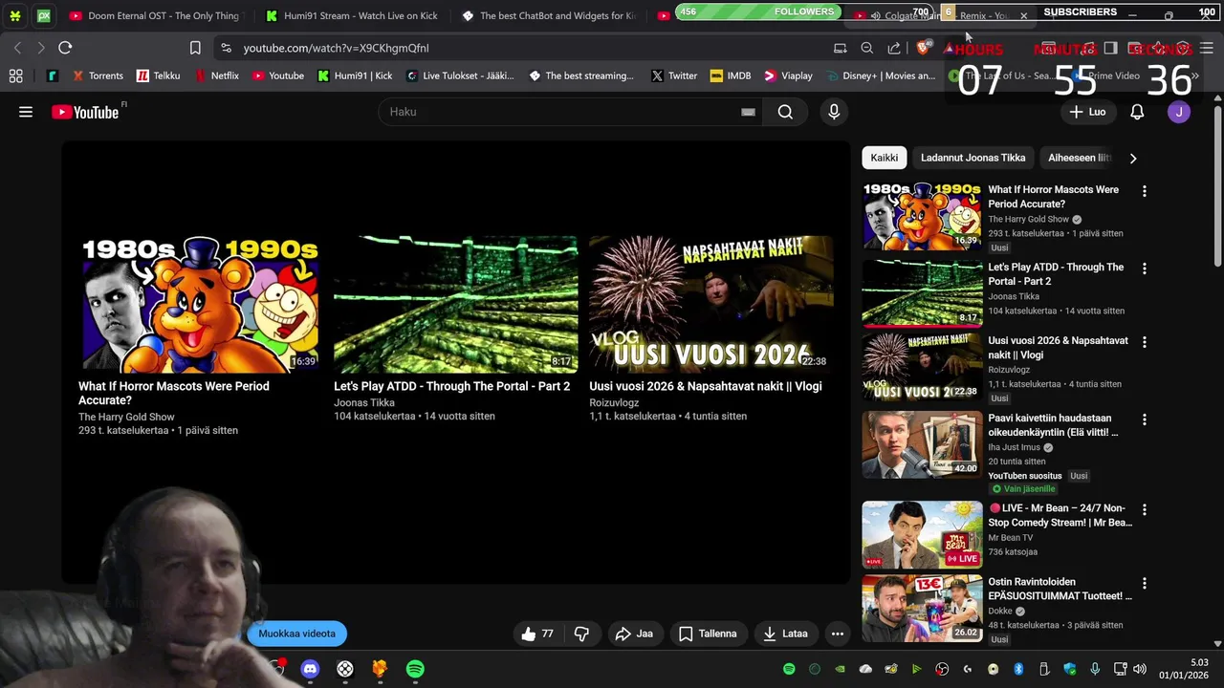Open the YouTube guide hamburger menu
1224x688 pixels.
pyautogui.click(x=26, y=112)
